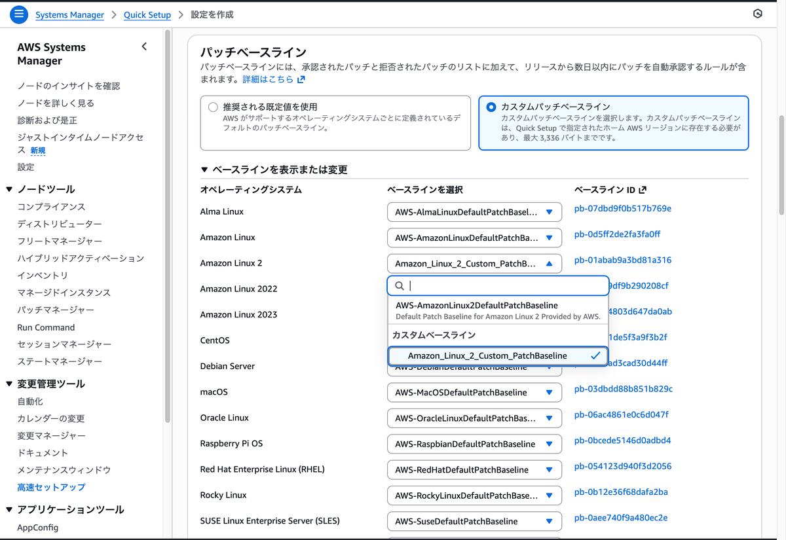
Task: Open ノードを詳しく見る in sidebar
Action: (56, 103)
